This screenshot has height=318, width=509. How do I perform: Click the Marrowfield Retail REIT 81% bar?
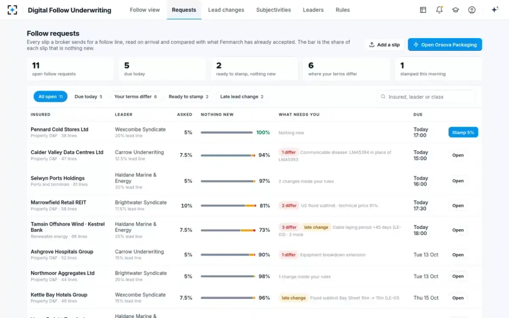click(228, 206)
